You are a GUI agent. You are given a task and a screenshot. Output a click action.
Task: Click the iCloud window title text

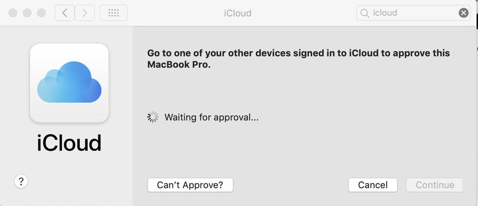[238, 13]
